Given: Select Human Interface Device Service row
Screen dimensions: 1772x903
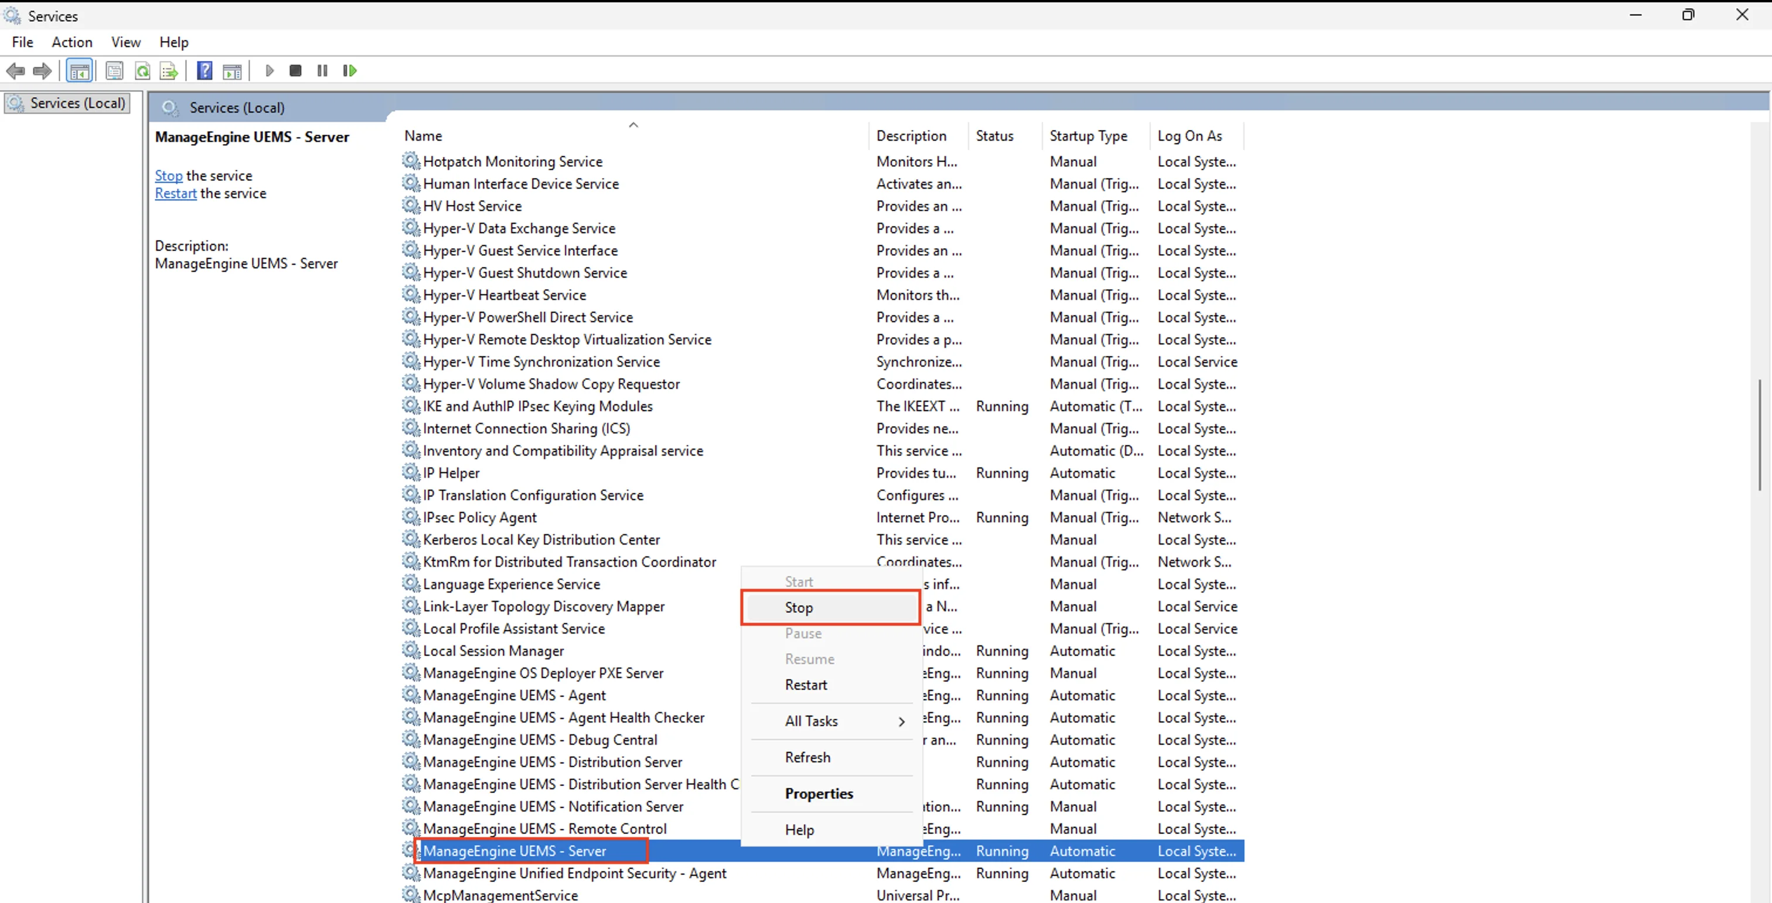Looking at the screenshot, I should point(823,183).
